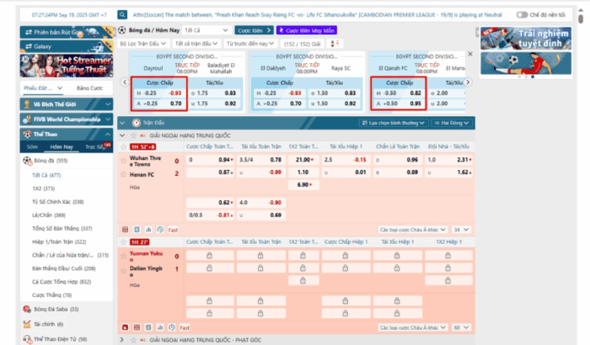Click 1X2 odds 21.00 for Wuhan
The height and width of the screenshot is (345, 590).
[x=303, y=160]
